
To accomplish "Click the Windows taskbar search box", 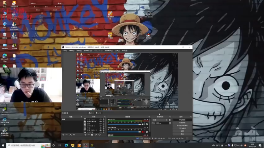I will point(28,145).
